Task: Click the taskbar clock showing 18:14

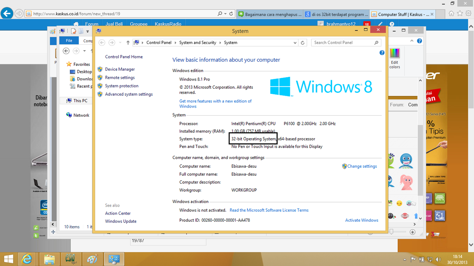Action: [x=457, y=259]
